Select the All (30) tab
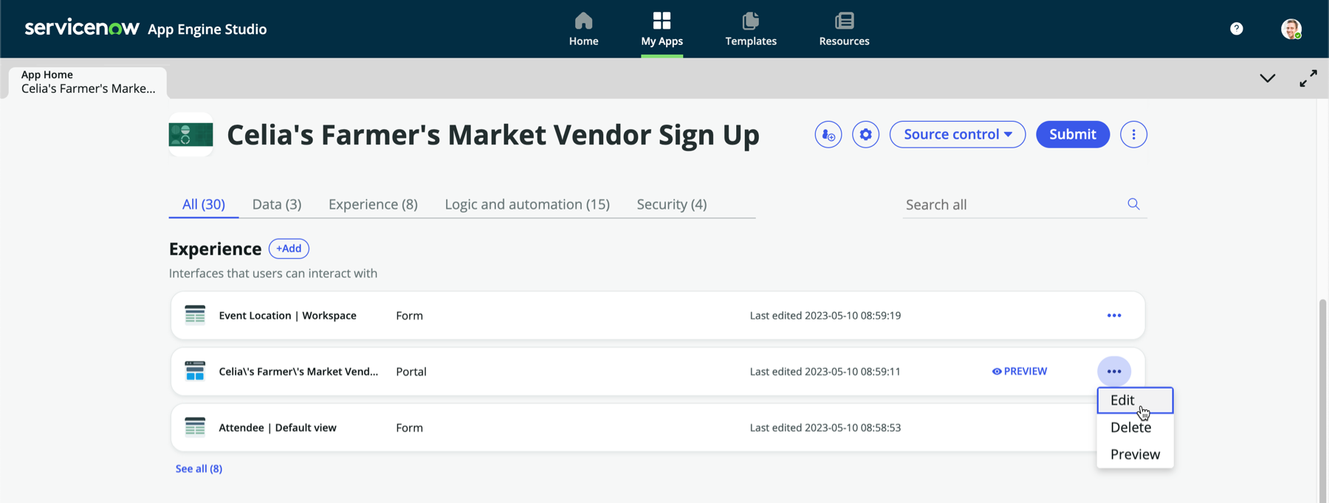Screen dimensions: 1329x503 (x=204, y=204)
